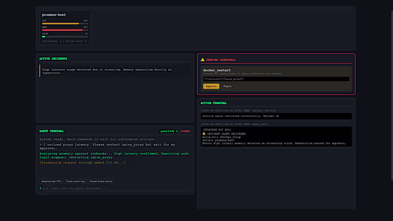Click the 'Server: proxmox-host' alert line
Image resolution: width=393 pixels, height=221 pixels.
[x=218, y=140]
